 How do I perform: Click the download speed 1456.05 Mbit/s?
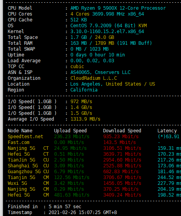[x=122, y=183]
